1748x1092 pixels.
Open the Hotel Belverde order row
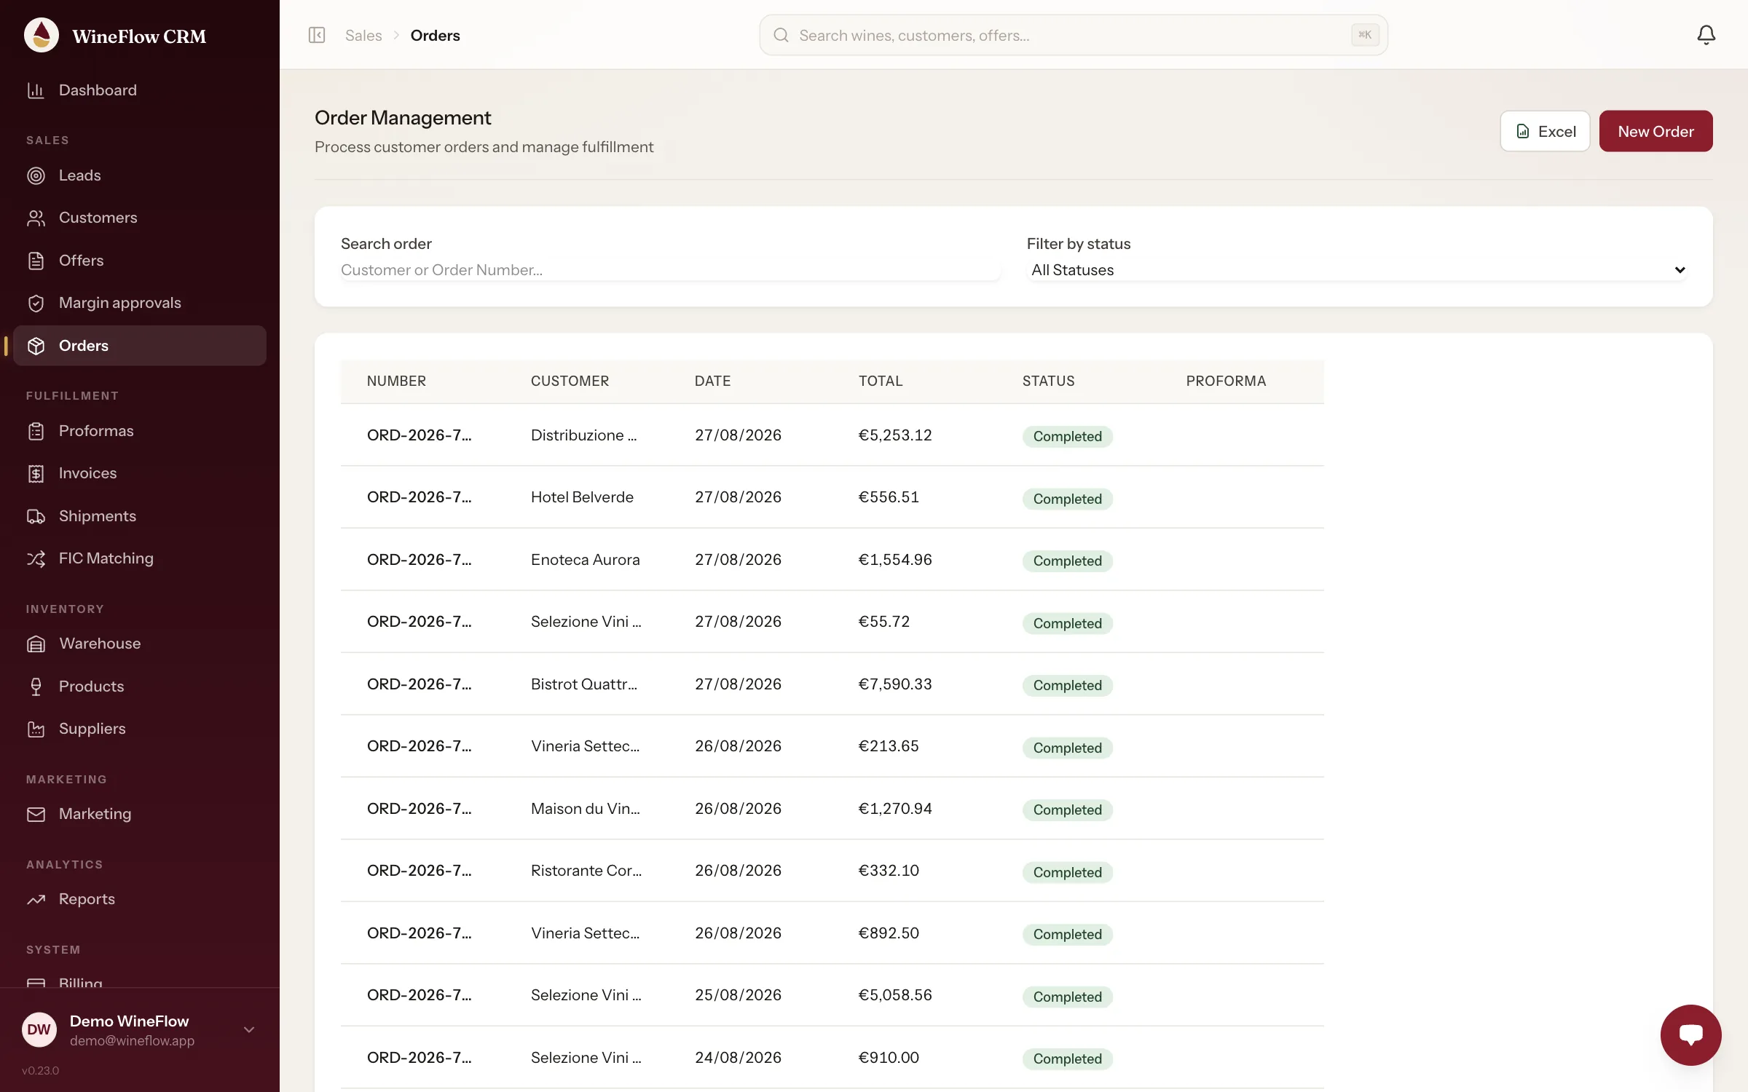coord(832,497)
